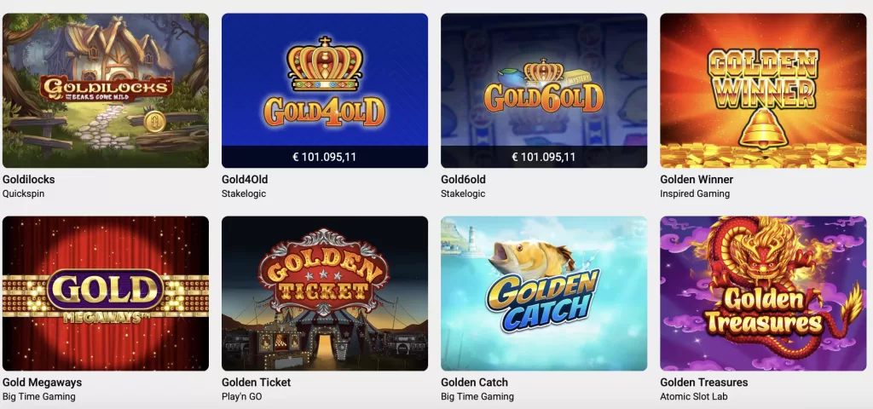Launch the Gold Megaways game thumbnail
Image resolution: width=873 pixels, height=409 pixels.
pyautogui.click(x=106, y=293)
